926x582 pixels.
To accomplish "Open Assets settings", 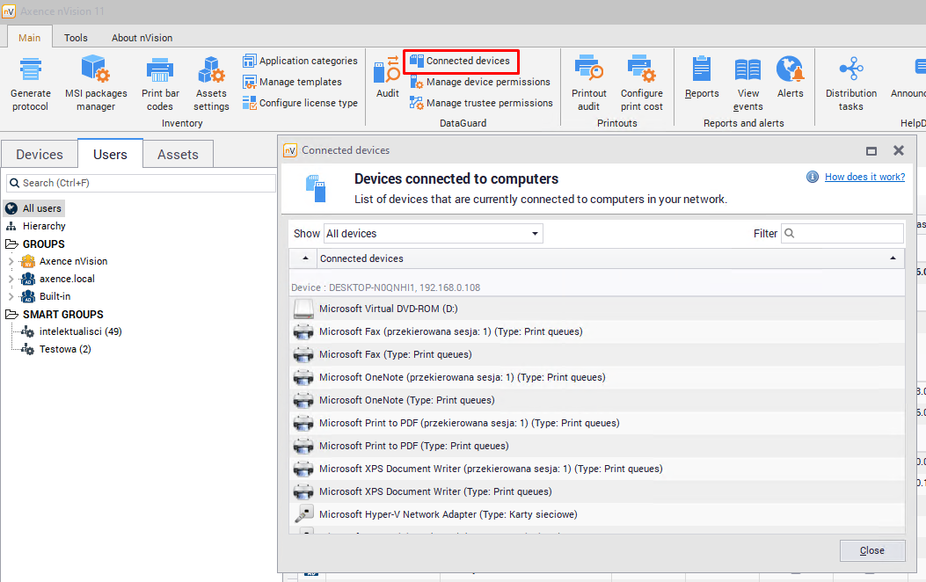I will [x=211, y=70].
